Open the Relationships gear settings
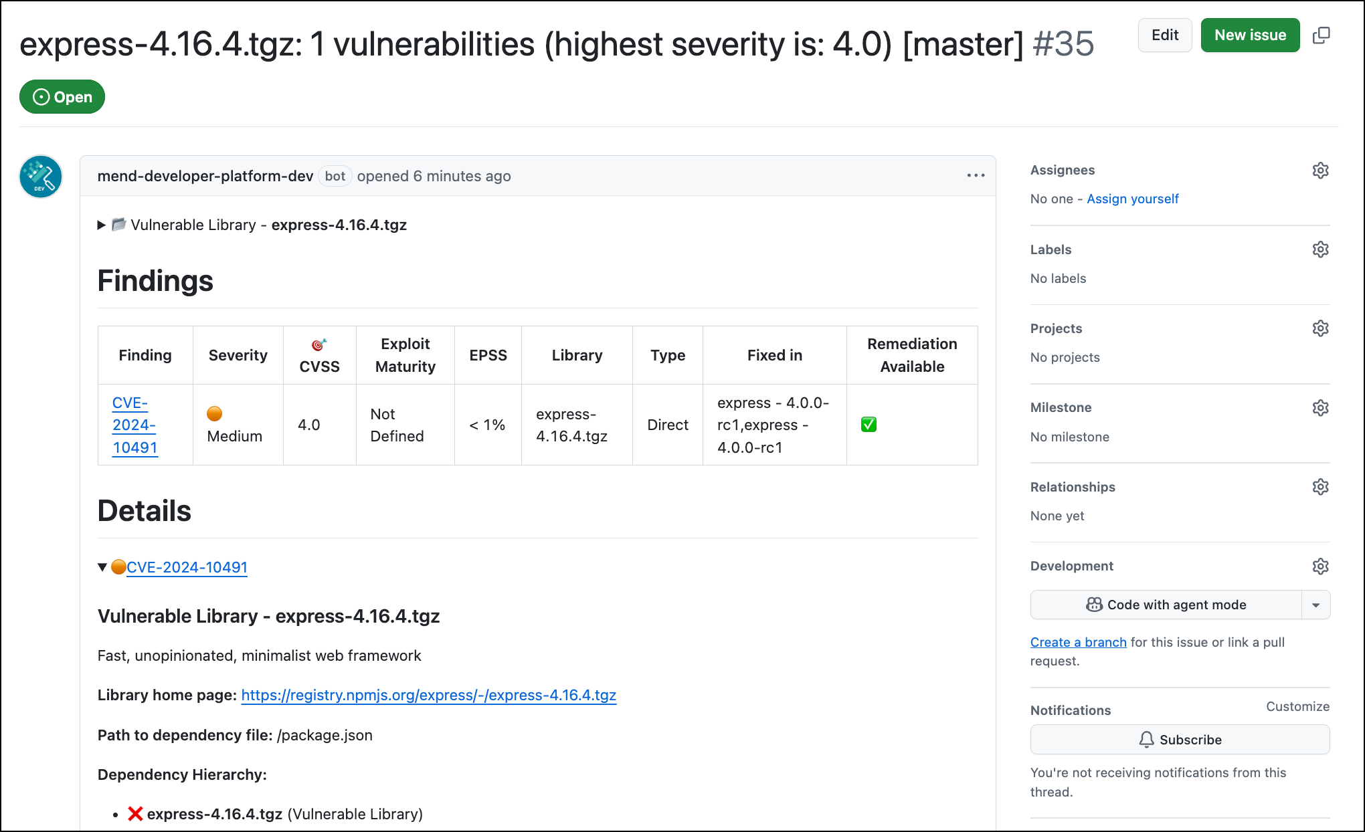The image size is (1365, 832). coord(1320,487)
